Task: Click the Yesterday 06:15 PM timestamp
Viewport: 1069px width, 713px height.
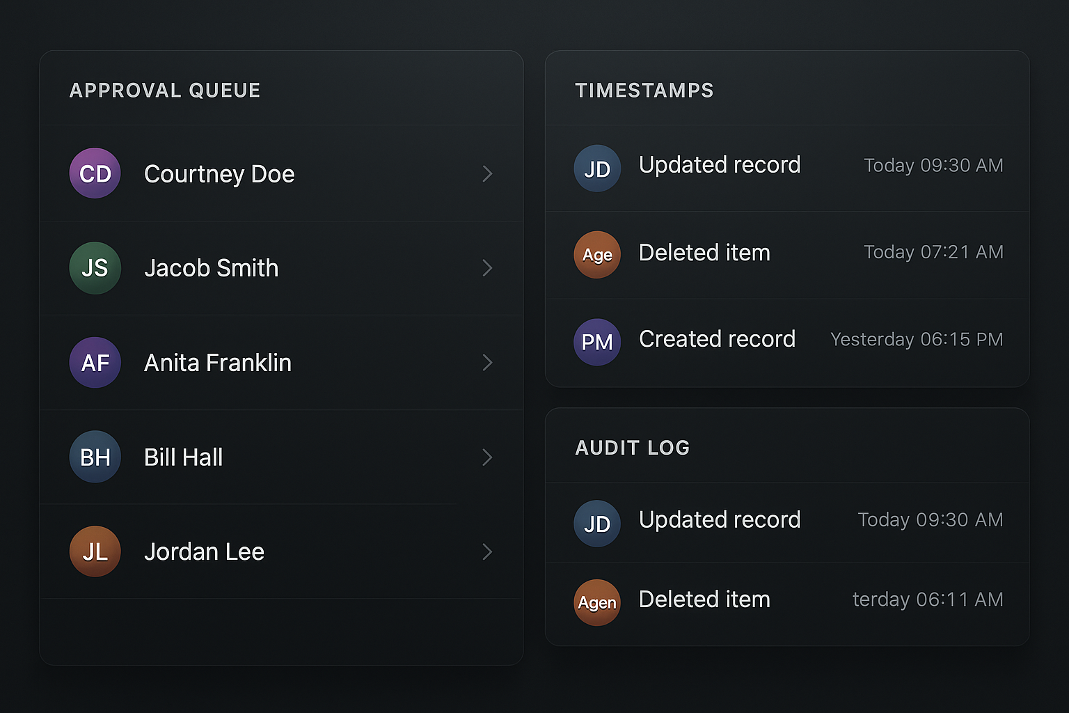Action: pos(917,339)
